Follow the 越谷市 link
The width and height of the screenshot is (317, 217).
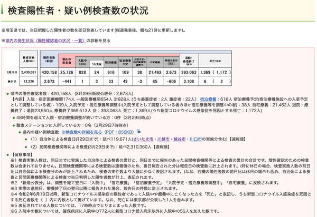tap(179, 139)
